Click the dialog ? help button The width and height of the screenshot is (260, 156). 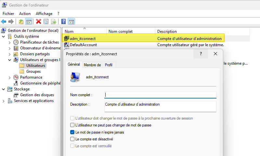(x=201, y=54)
